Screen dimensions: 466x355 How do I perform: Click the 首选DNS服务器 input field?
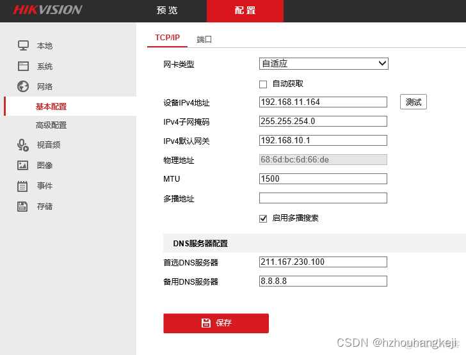323,262
